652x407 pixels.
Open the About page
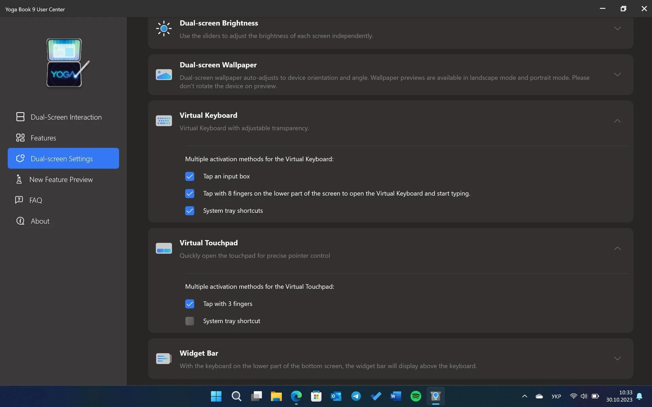64,221
